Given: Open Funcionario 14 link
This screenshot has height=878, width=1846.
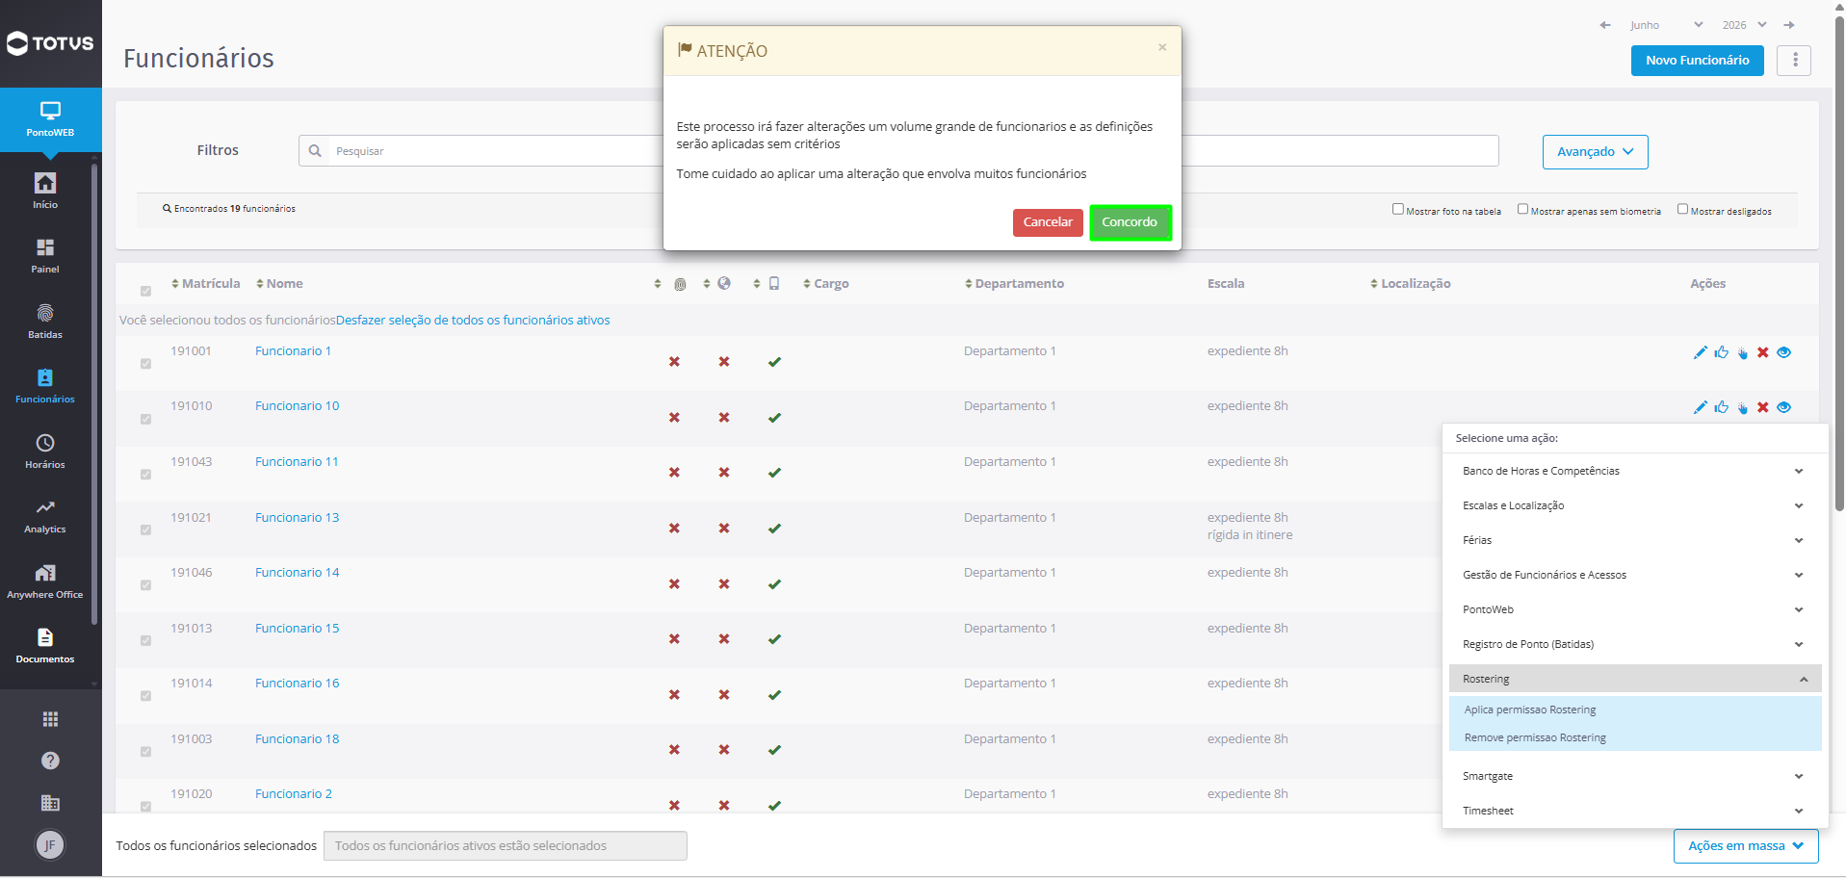Looking at the screenshot, I should pyautogui.click(x=297, y=573).
